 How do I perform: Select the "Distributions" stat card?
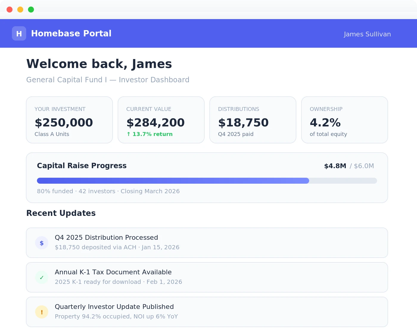[x=253, y=120]
